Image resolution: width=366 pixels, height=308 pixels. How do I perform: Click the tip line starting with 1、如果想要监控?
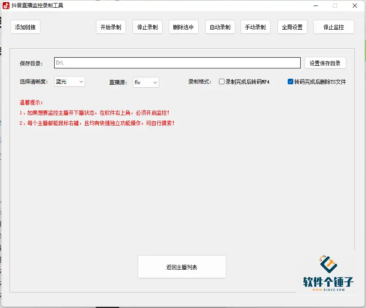[x=95, y=113]
